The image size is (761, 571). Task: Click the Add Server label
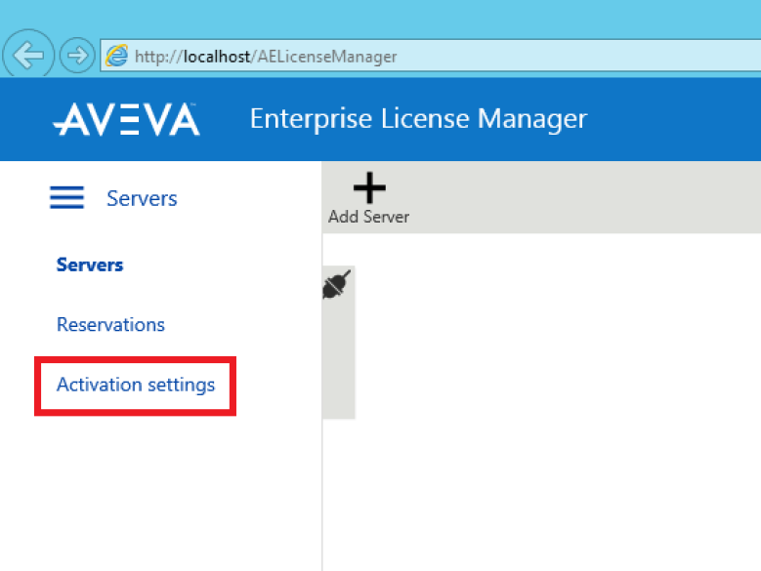pos(369,217)
